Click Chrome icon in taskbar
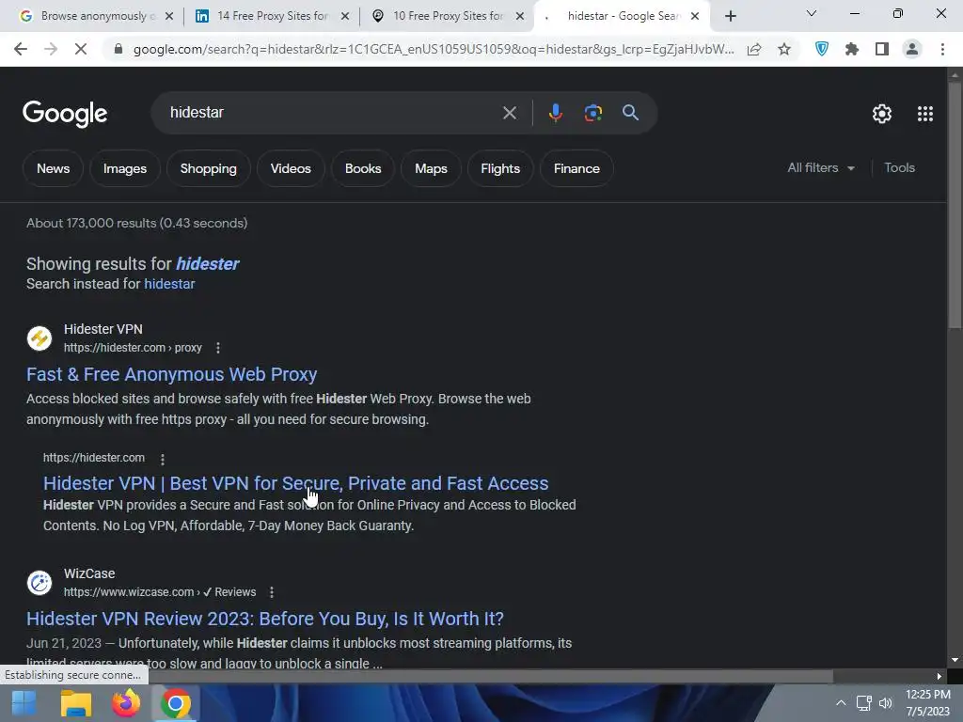963x722 pixels. [x=176, y=703]
